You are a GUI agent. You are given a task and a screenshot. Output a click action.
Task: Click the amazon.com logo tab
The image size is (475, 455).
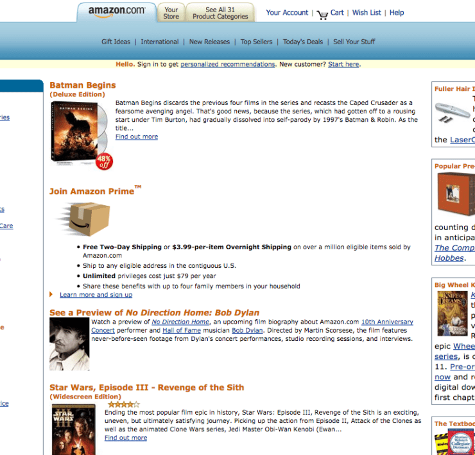[117, 12]
